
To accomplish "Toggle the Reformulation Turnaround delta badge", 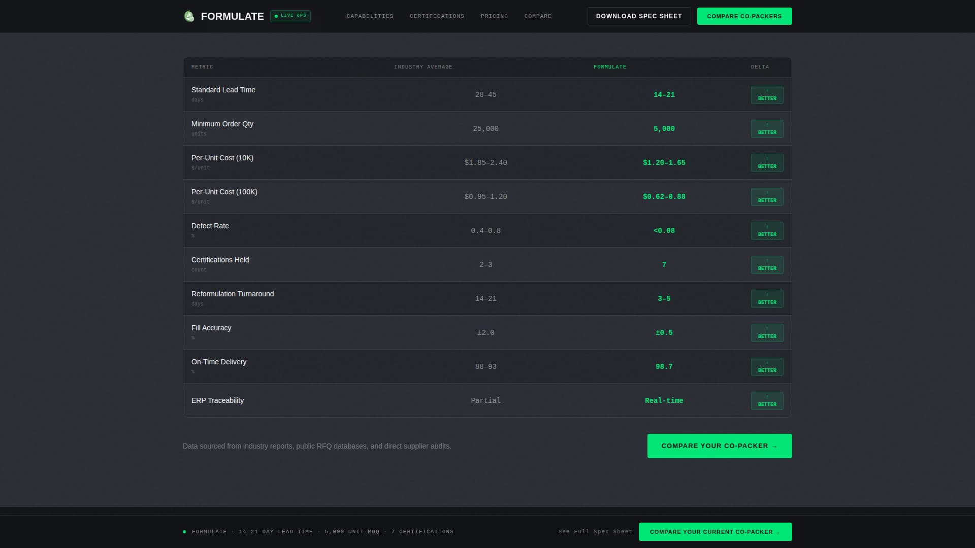I will point(767,298).
